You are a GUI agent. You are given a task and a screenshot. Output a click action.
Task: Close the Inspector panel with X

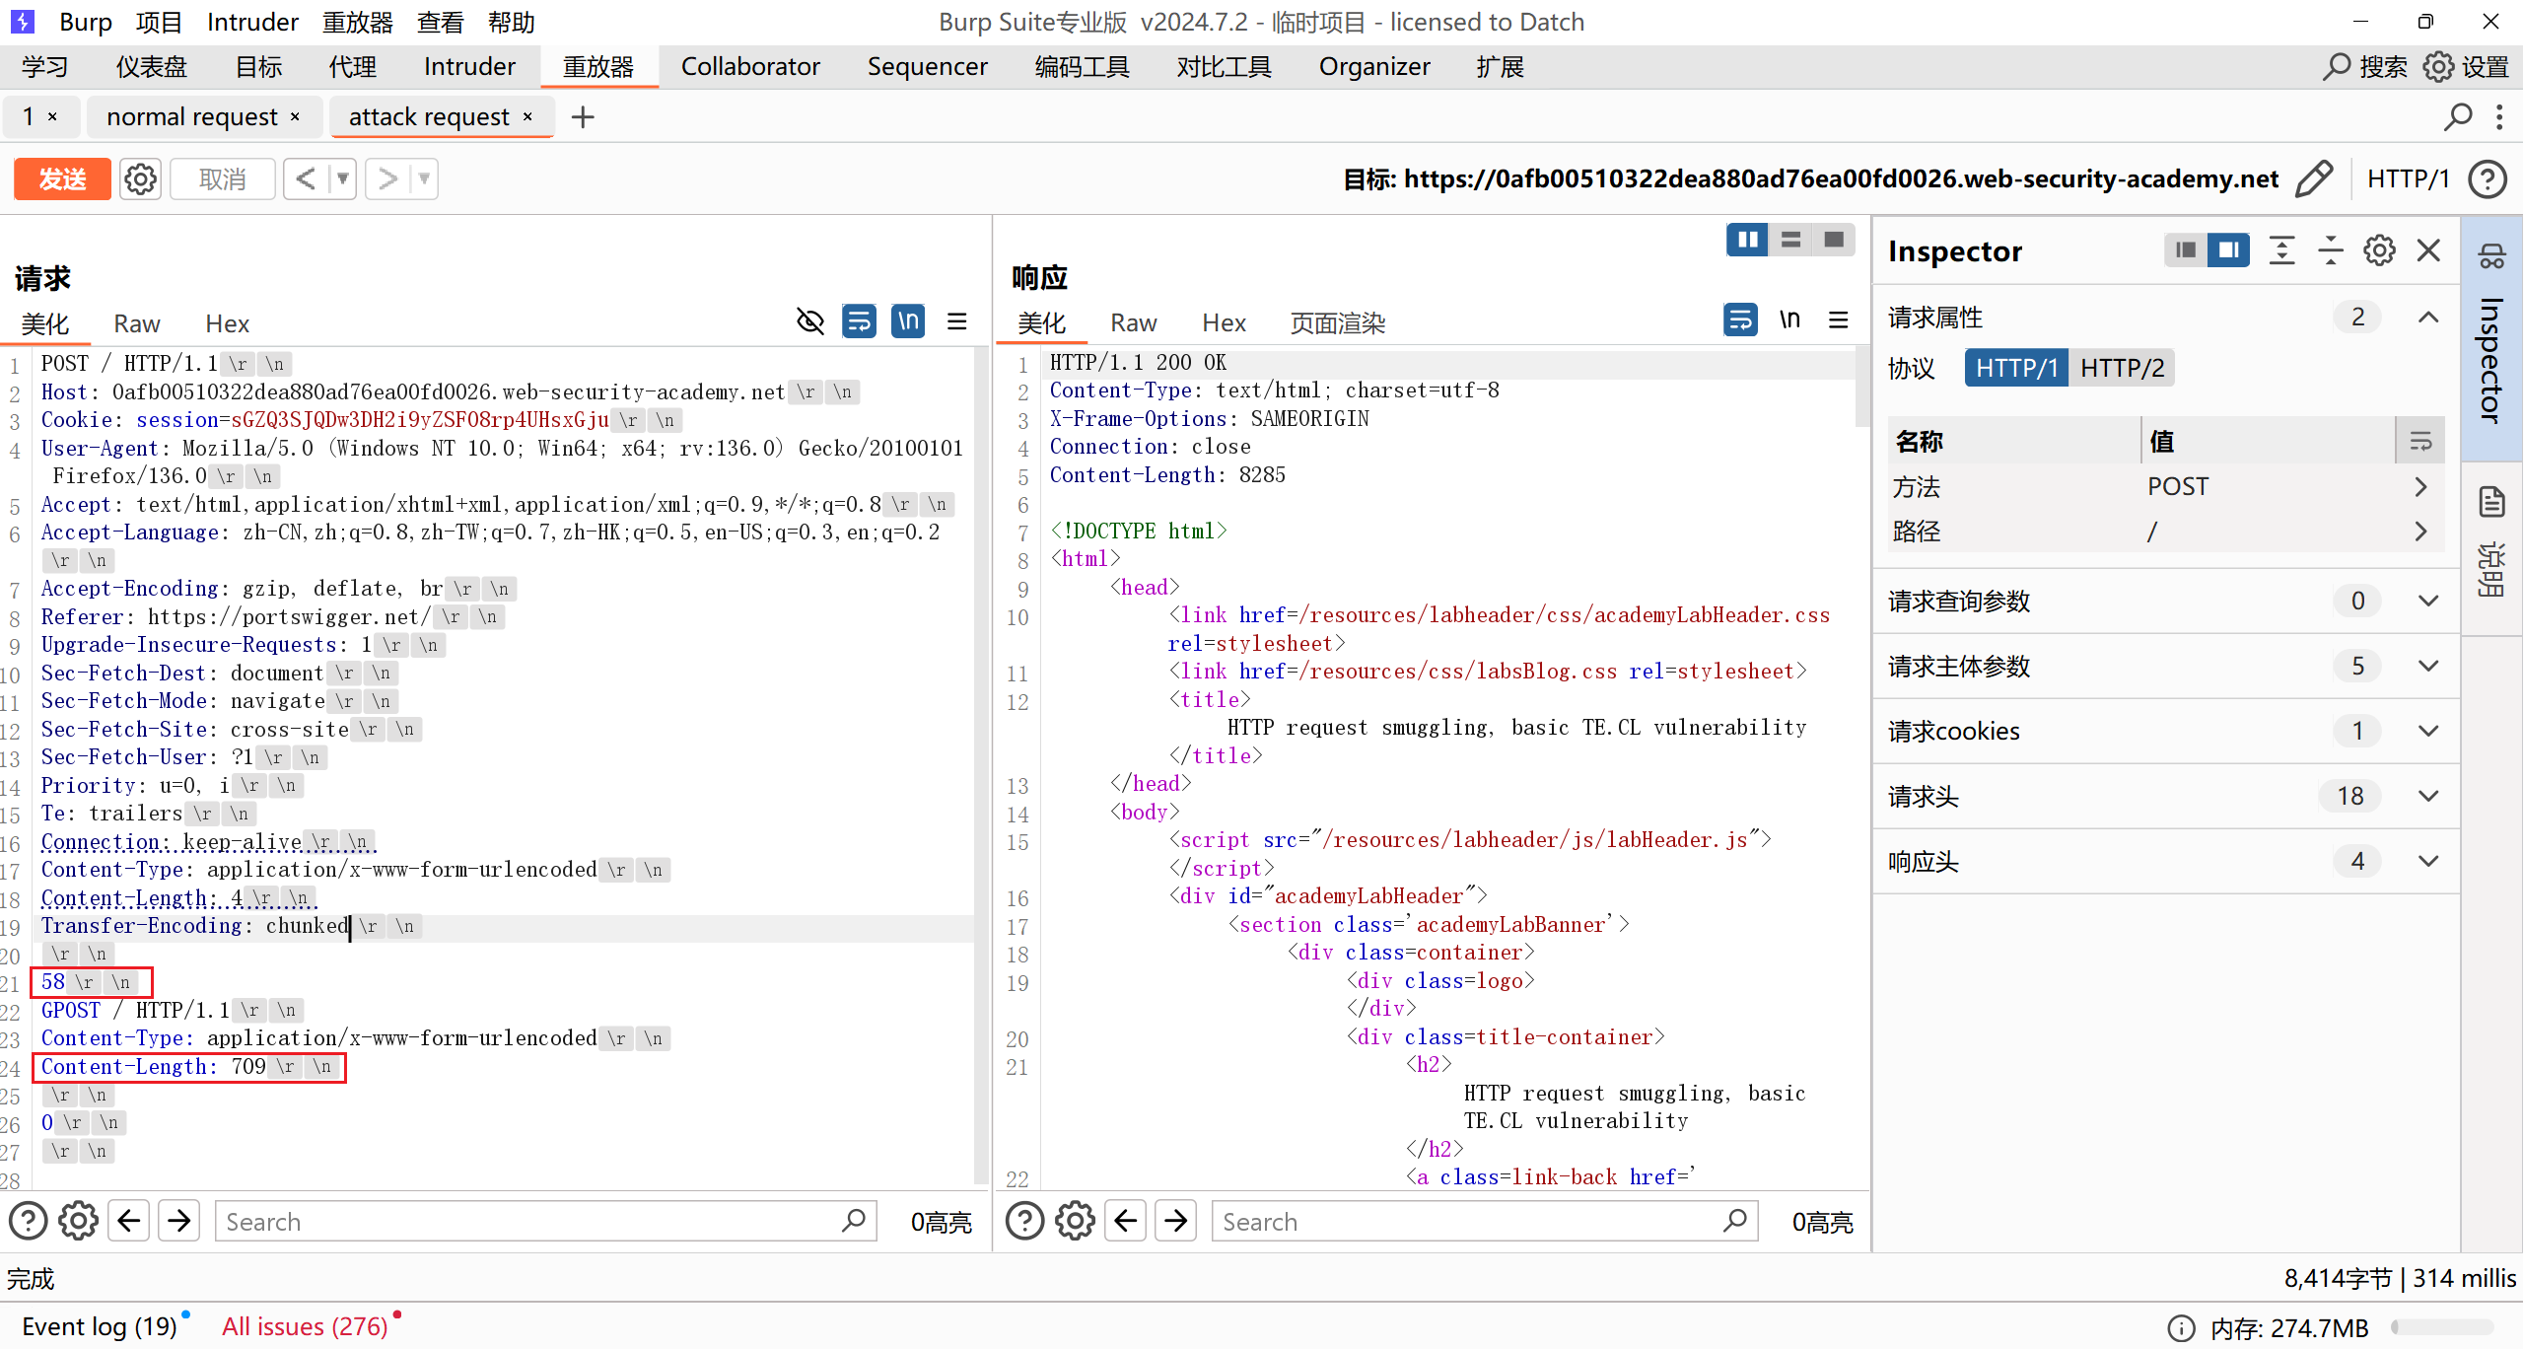tap(2429, 250)
